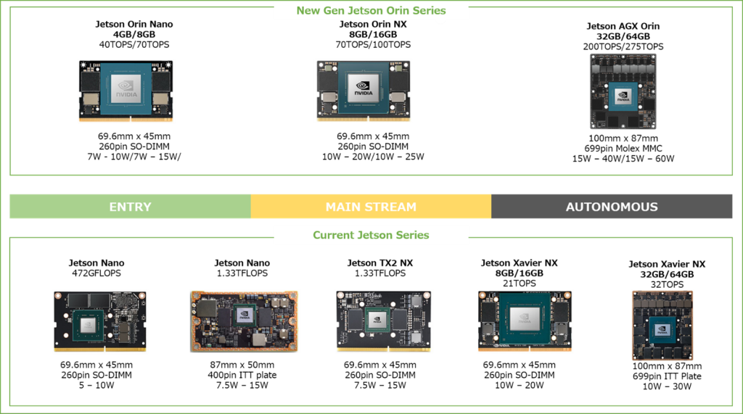Select the orange-edged 87mm x 50mm Jetson Nano board image
Screen dimensions: 743x414
tap(244, 322)
